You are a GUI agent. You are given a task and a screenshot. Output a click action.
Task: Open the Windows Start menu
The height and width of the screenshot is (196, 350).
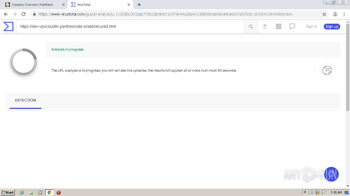click(x=8, y=192)
